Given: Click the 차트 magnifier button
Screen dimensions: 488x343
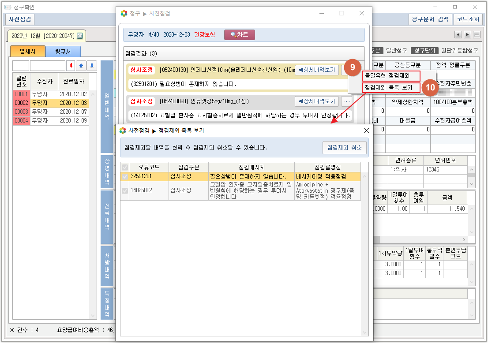Looking at the screenshot, I should tap(239, 35).
